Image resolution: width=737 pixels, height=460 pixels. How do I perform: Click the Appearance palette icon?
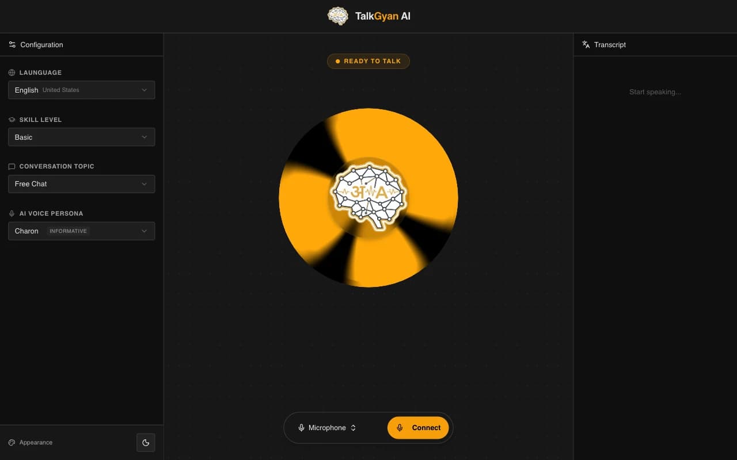point(12,443)
